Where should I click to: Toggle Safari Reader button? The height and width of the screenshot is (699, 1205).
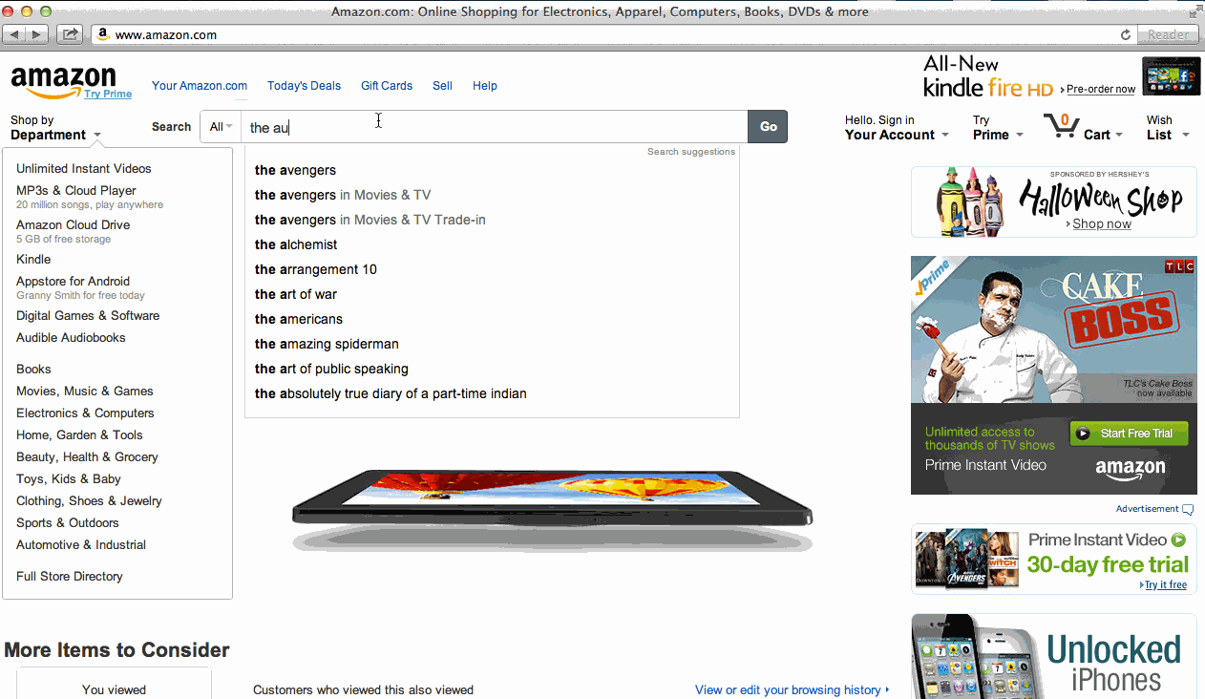(x=1168, y=34)
